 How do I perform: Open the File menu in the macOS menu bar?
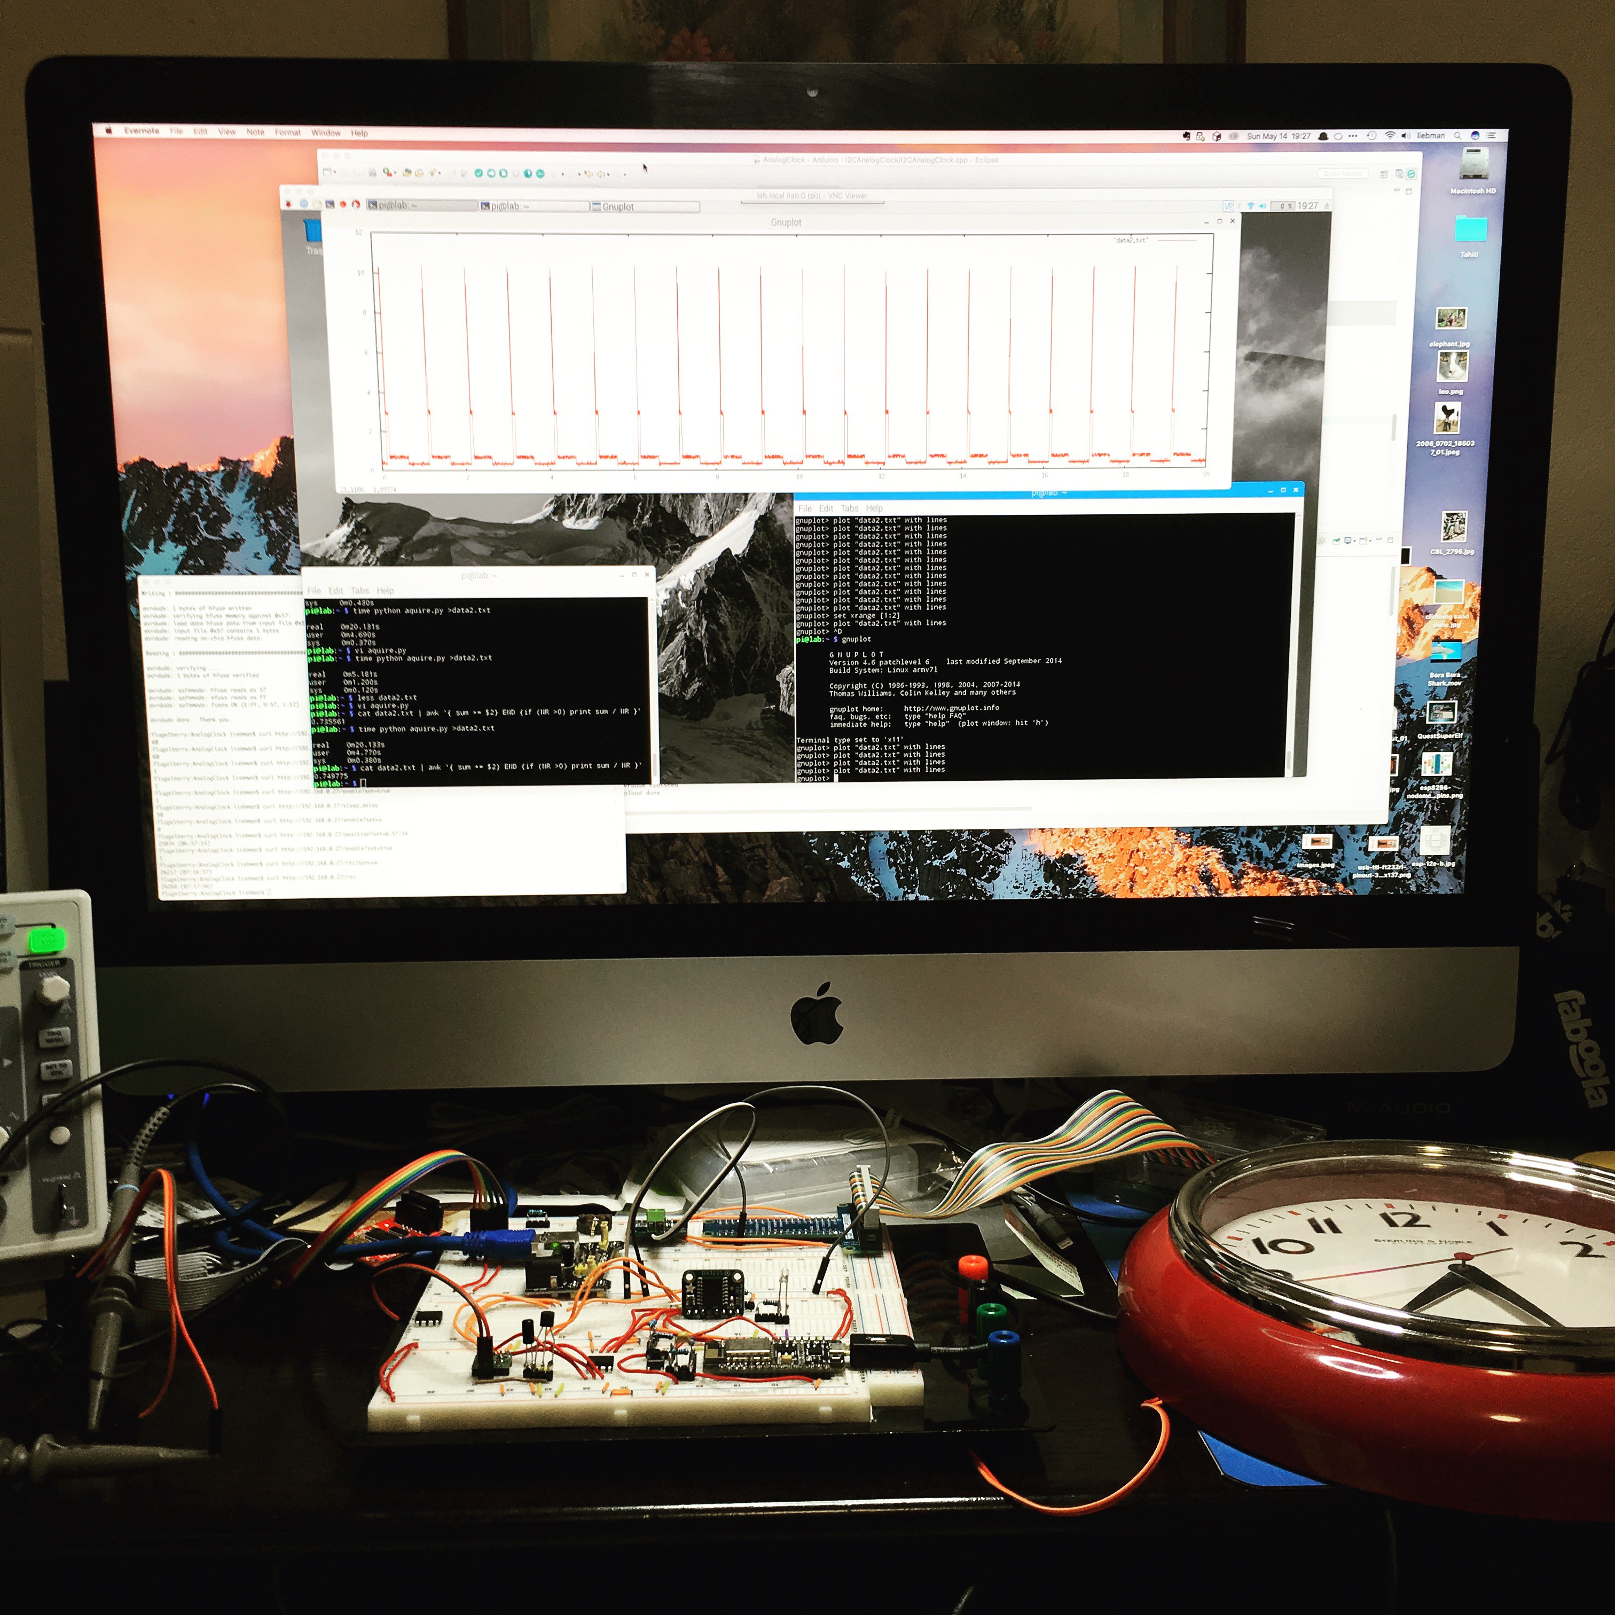point(176,131)
